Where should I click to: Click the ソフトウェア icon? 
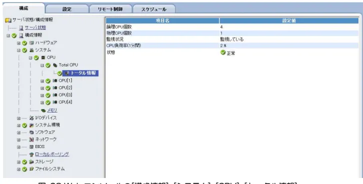(x=31, y=132)
